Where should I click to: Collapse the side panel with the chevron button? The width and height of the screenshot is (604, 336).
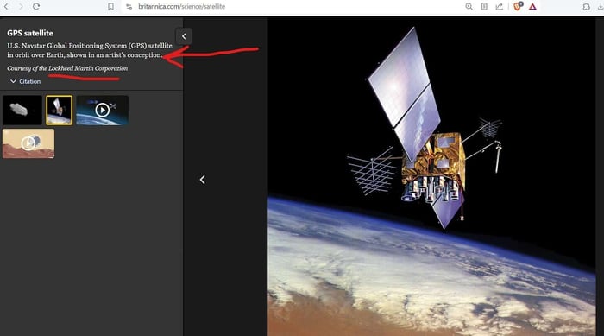[184, 36]
